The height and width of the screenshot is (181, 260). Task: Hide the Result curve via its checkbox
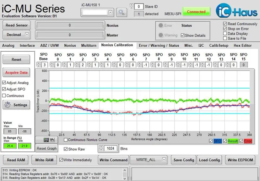(x=225, y=141)
